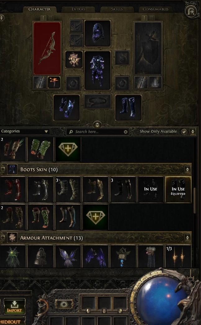201x325 pixels.
Task: Open the Categories dropdown
Action: point(25,131)
